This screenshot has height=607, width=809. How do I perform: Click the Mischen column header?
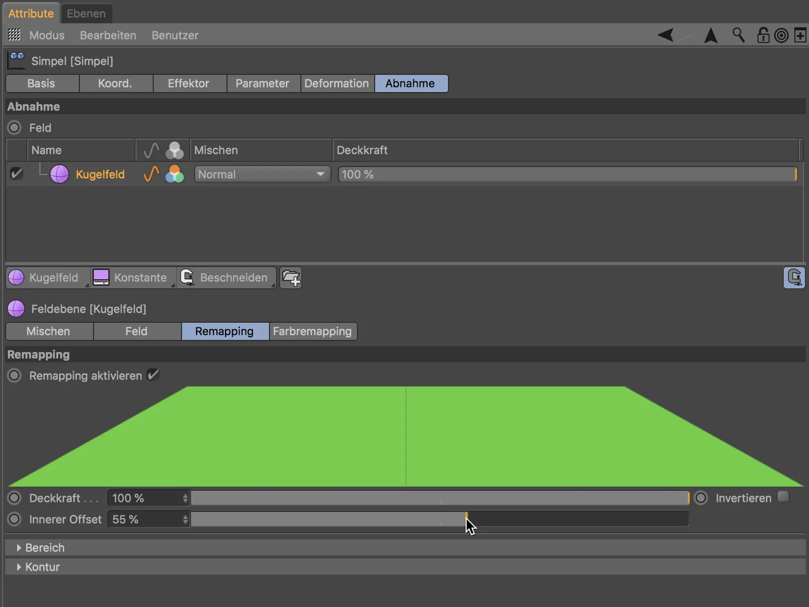(261, 150)
